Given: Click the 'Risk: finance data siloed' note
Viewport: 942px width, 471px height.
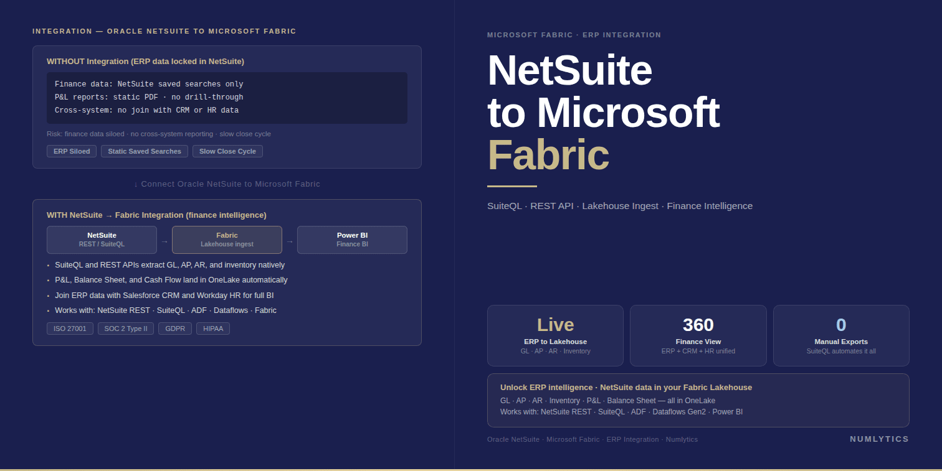Looking at the screenshot, I should (159, 134).
